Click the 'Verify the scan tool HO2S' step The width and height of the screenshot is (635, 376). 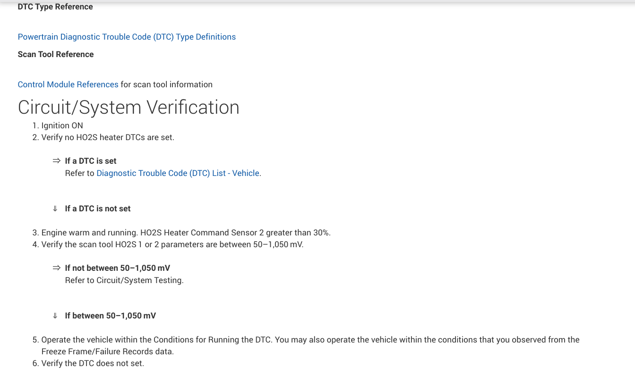click(172, 244)
